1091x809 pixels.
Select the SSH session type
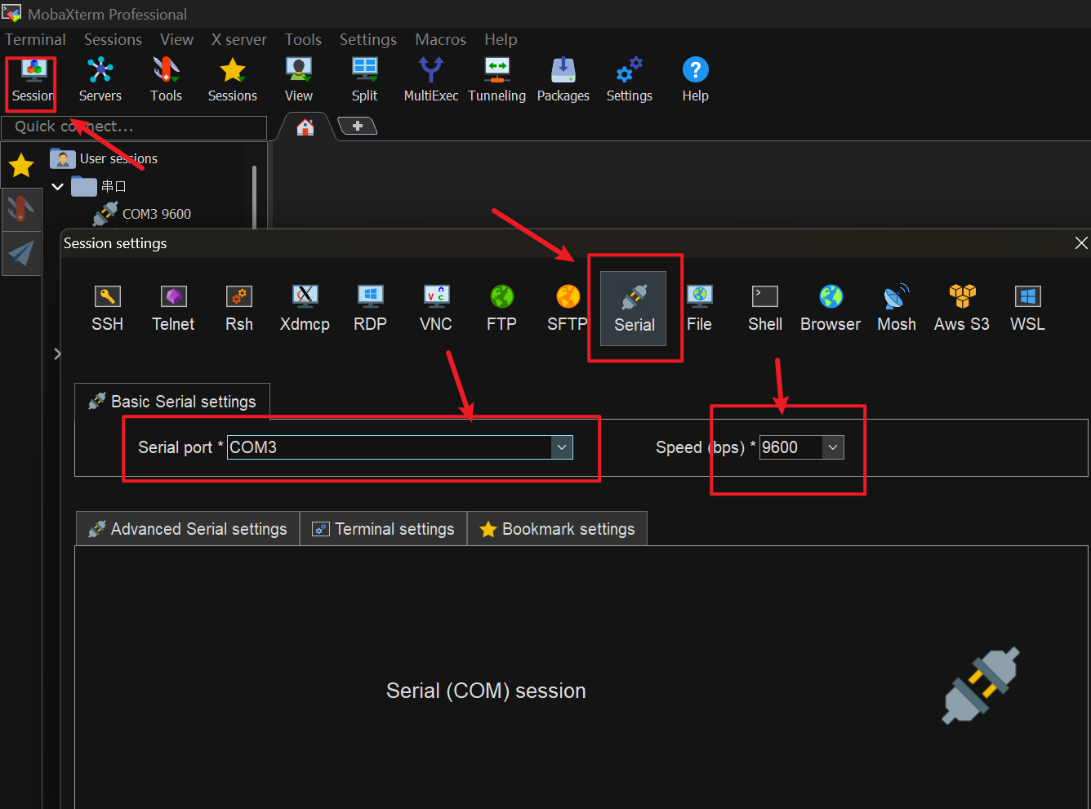click(108, 309)
